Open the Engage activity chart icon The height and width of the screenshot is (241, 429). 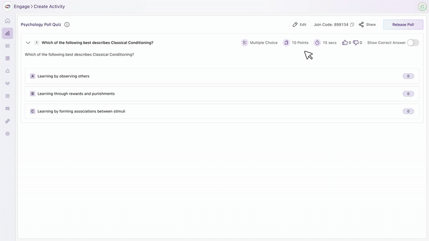8,33
